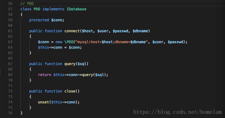
Task: Click the "connect" function name
Action: [x=72, y=31]
